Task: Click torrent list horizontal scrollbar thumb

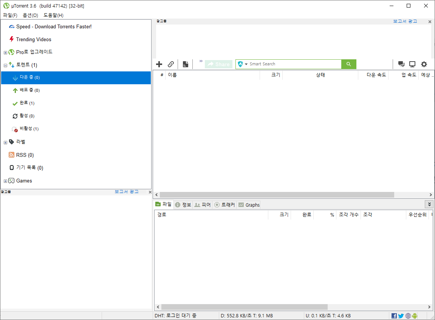Action: 277,195
